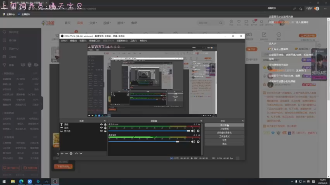
Task: Expand the 游戏 dropdown in Douyu nav
Action: [121, 23]
